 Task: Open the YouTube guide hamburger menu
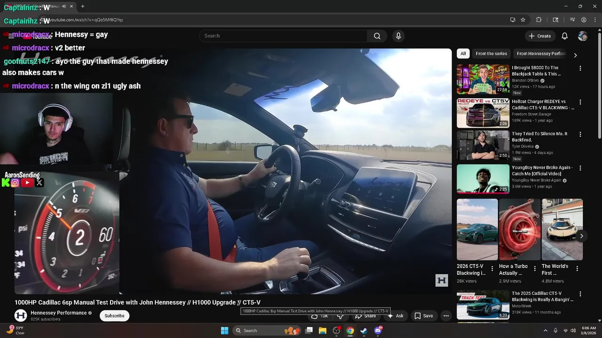10,36
